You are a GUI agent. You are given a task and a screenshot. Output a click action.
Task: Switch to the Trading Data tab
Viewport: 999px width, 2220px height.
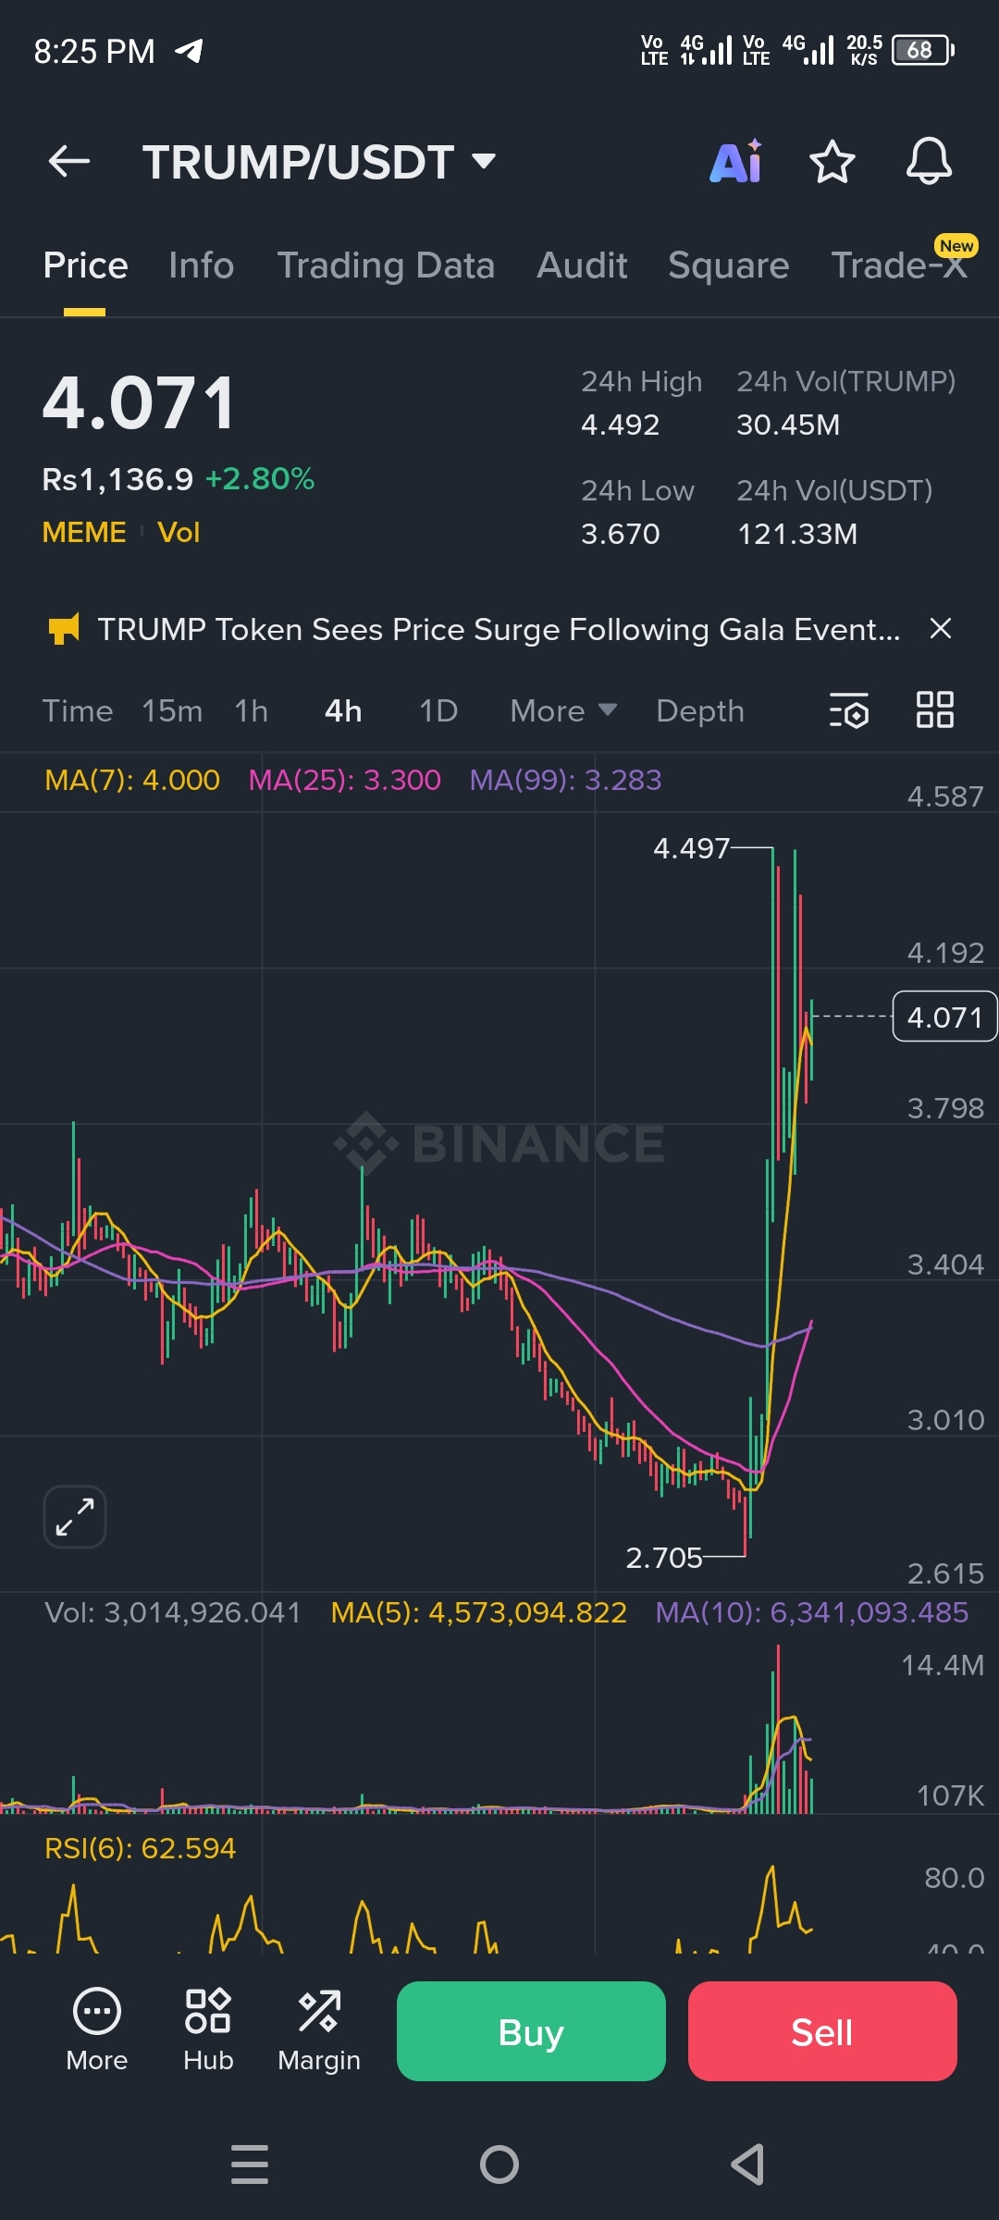pyautogui.click(x=386, y=265)
